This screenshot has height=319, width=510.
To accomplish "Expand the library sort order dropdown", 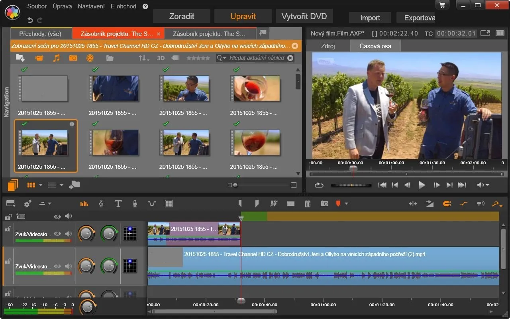I will [x=143, y=58].
